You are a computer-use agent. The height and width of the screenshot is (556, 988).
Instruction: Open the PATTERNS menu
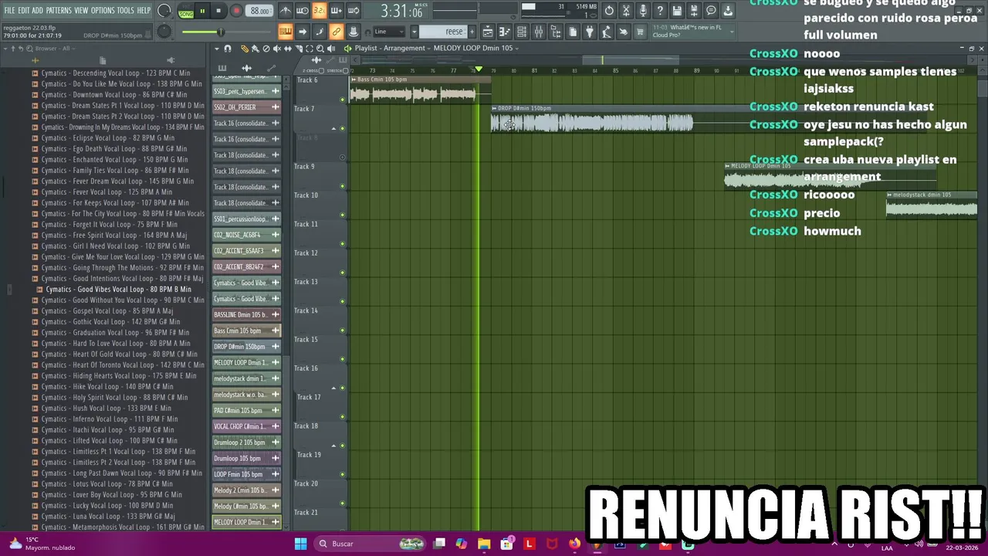click(x=59, y=11)
